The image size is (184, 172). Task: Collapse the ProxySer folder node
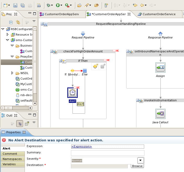point(12,57)
